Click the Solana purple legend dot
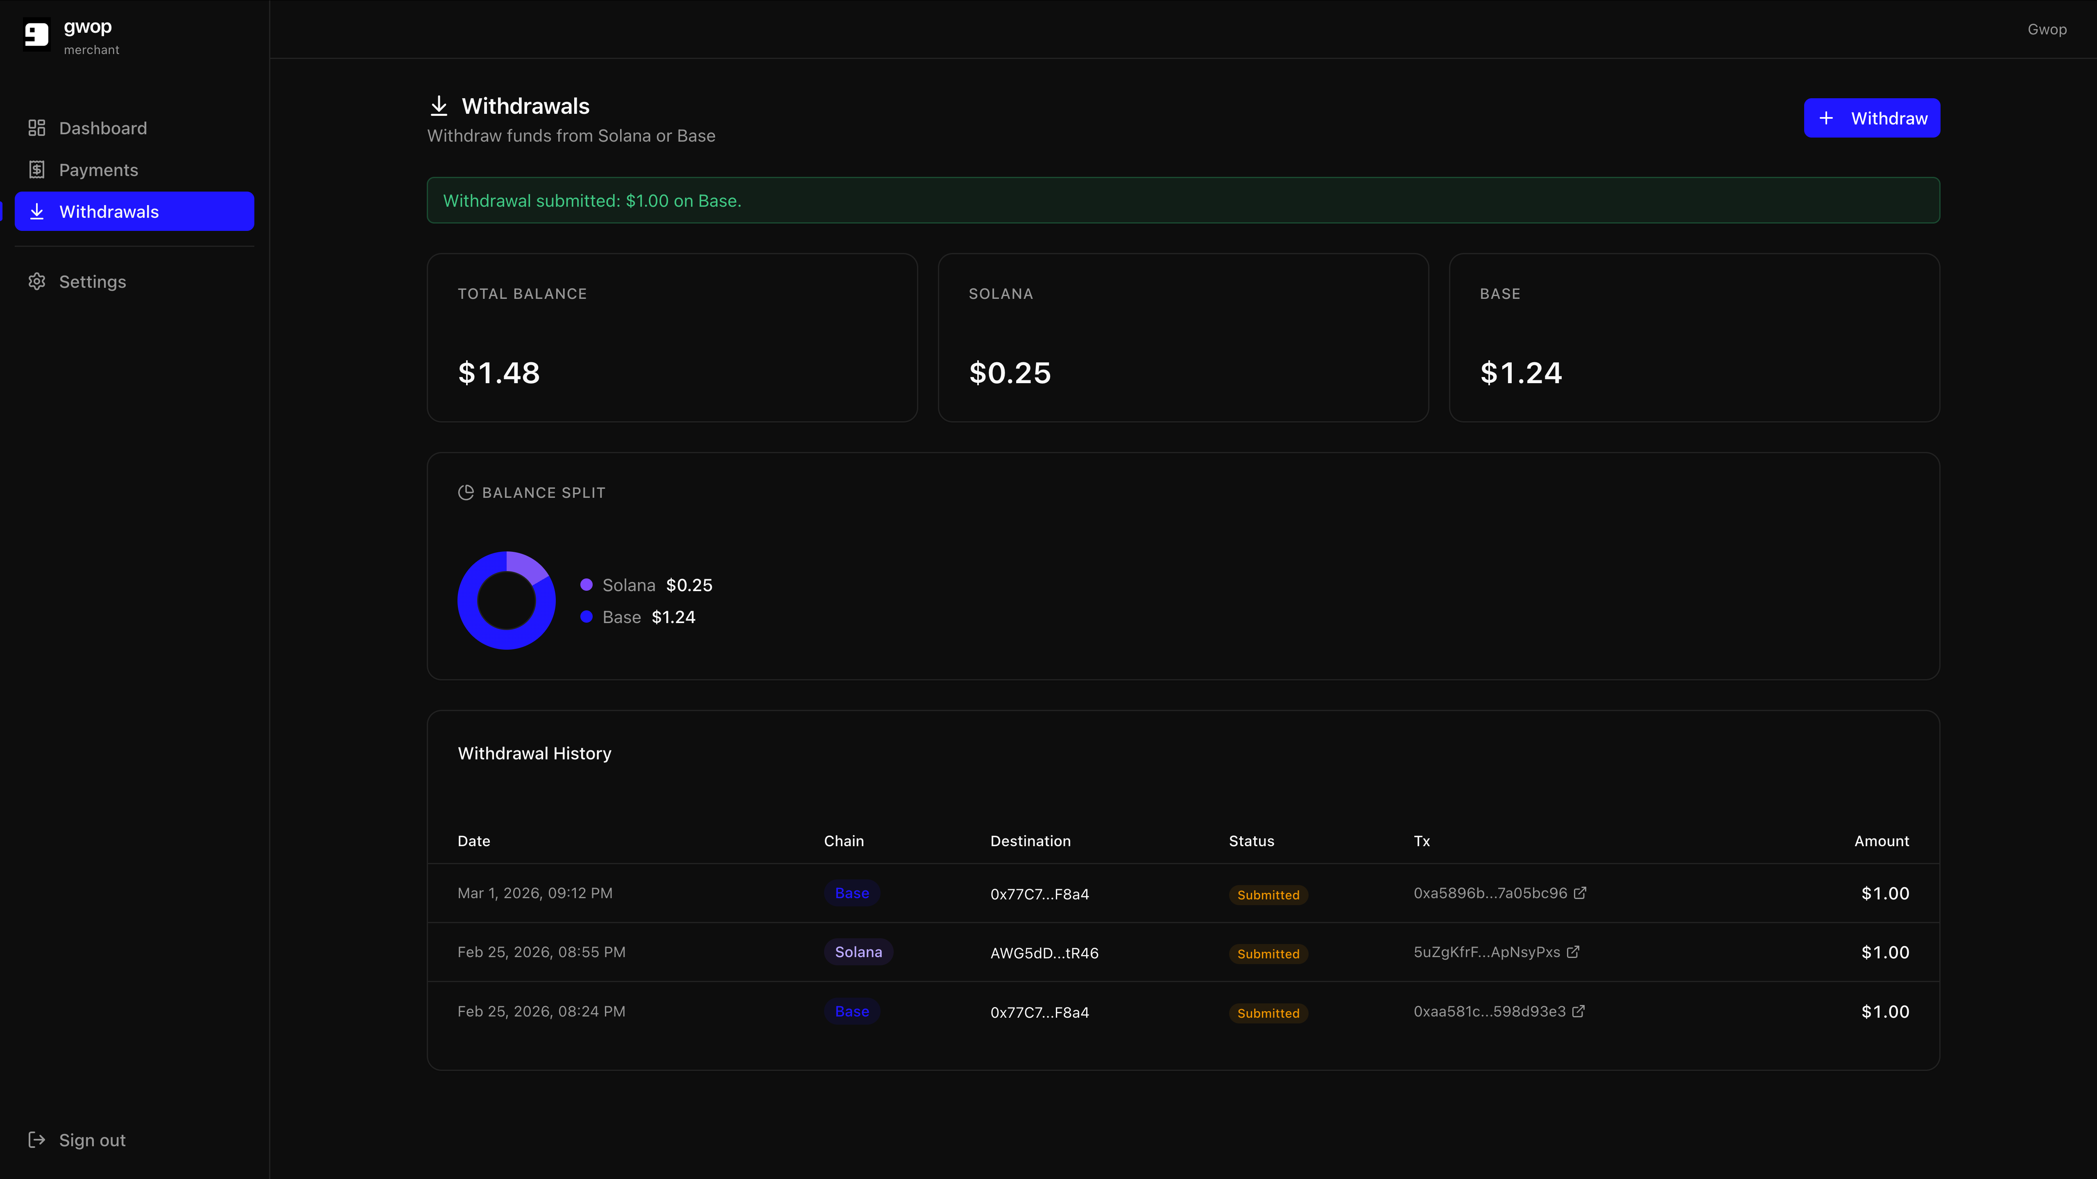Viewport: 2097px width, 1179px height. (586, 584)
